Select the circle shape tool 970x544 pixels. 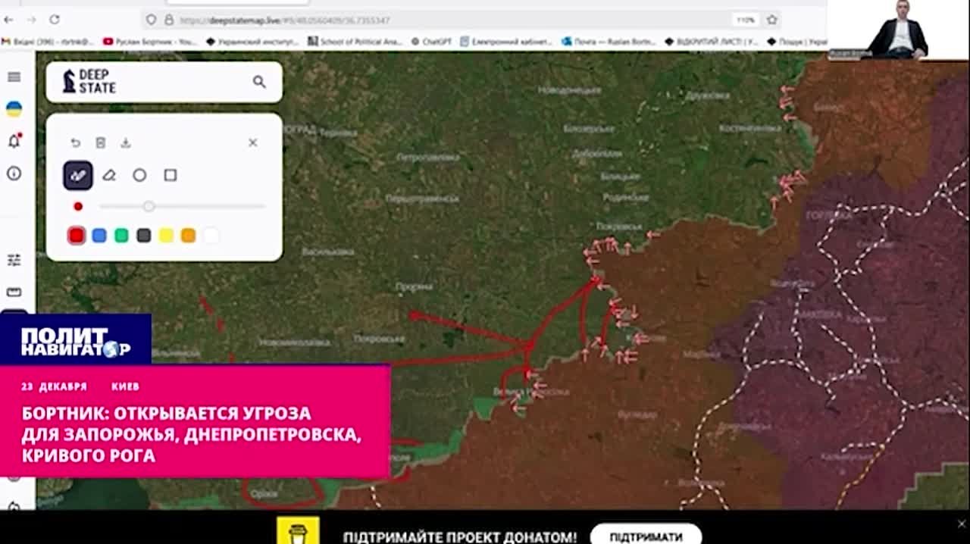(139, 175)
